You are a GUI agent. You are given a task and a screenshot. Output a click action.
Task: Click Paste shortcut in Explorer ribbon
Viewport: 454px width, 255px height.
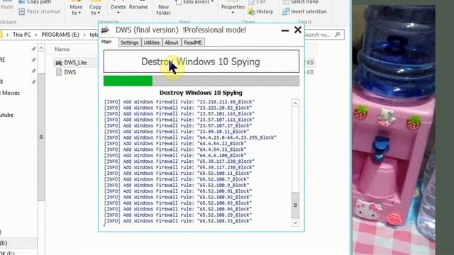tap(40, 11)
